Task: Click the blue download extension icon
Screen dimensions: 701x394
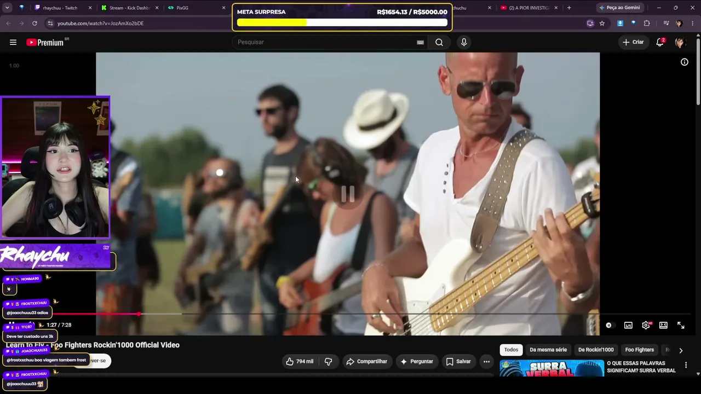Action: [x=620, y=24]
